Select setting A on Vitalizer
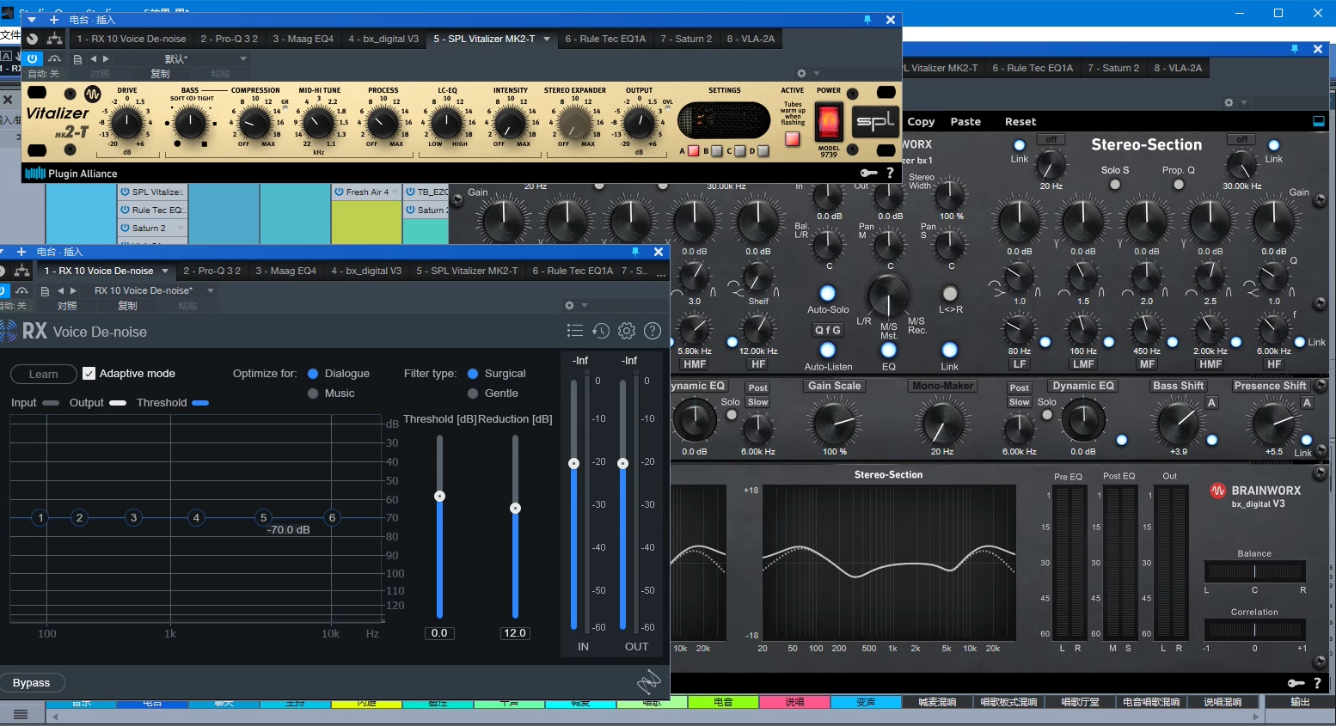Viewport: 1336px width, 726px height. (x=694, y=151)
